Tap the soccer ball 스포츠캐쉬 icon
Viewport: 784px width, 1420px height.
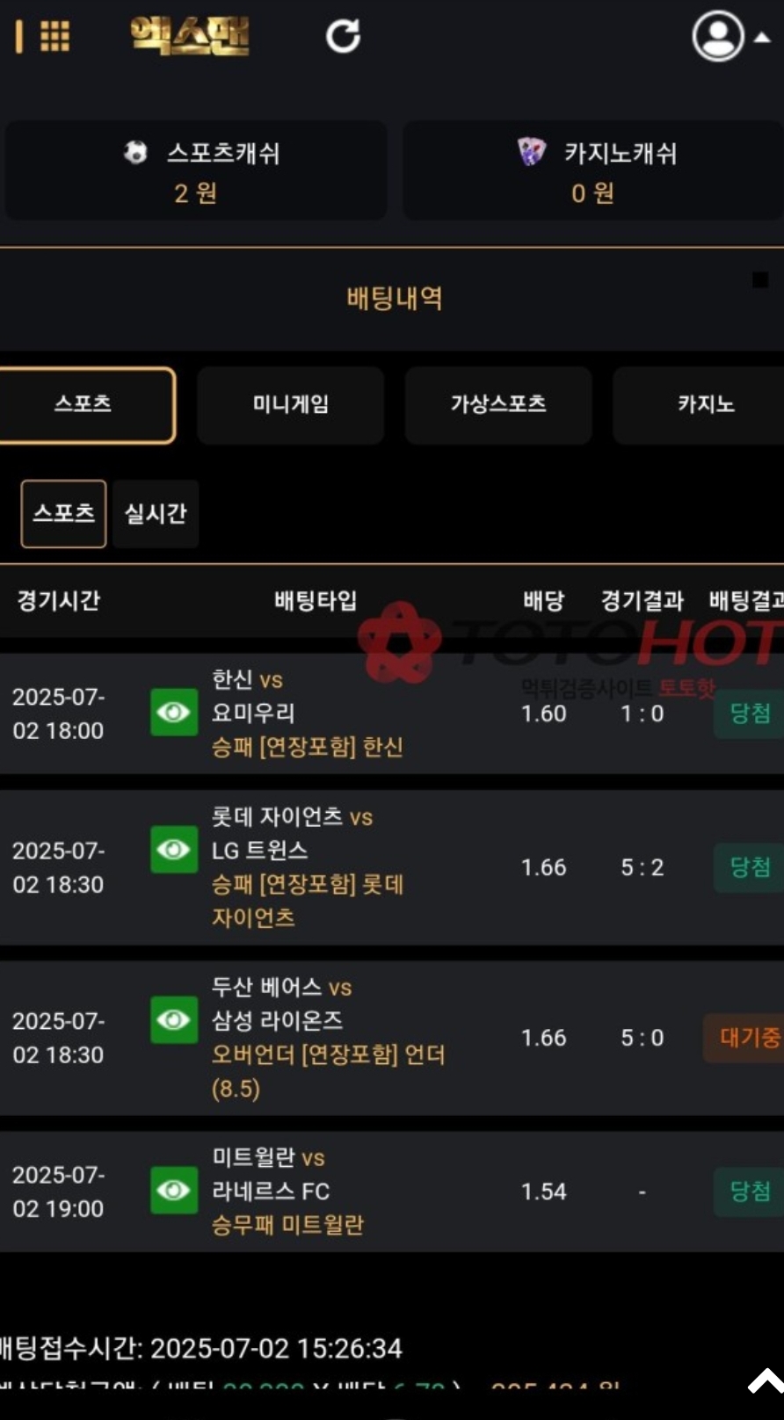135,153
